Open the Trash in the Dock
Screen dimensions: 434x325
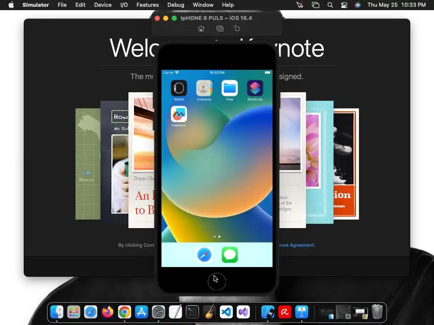(377, 312)
